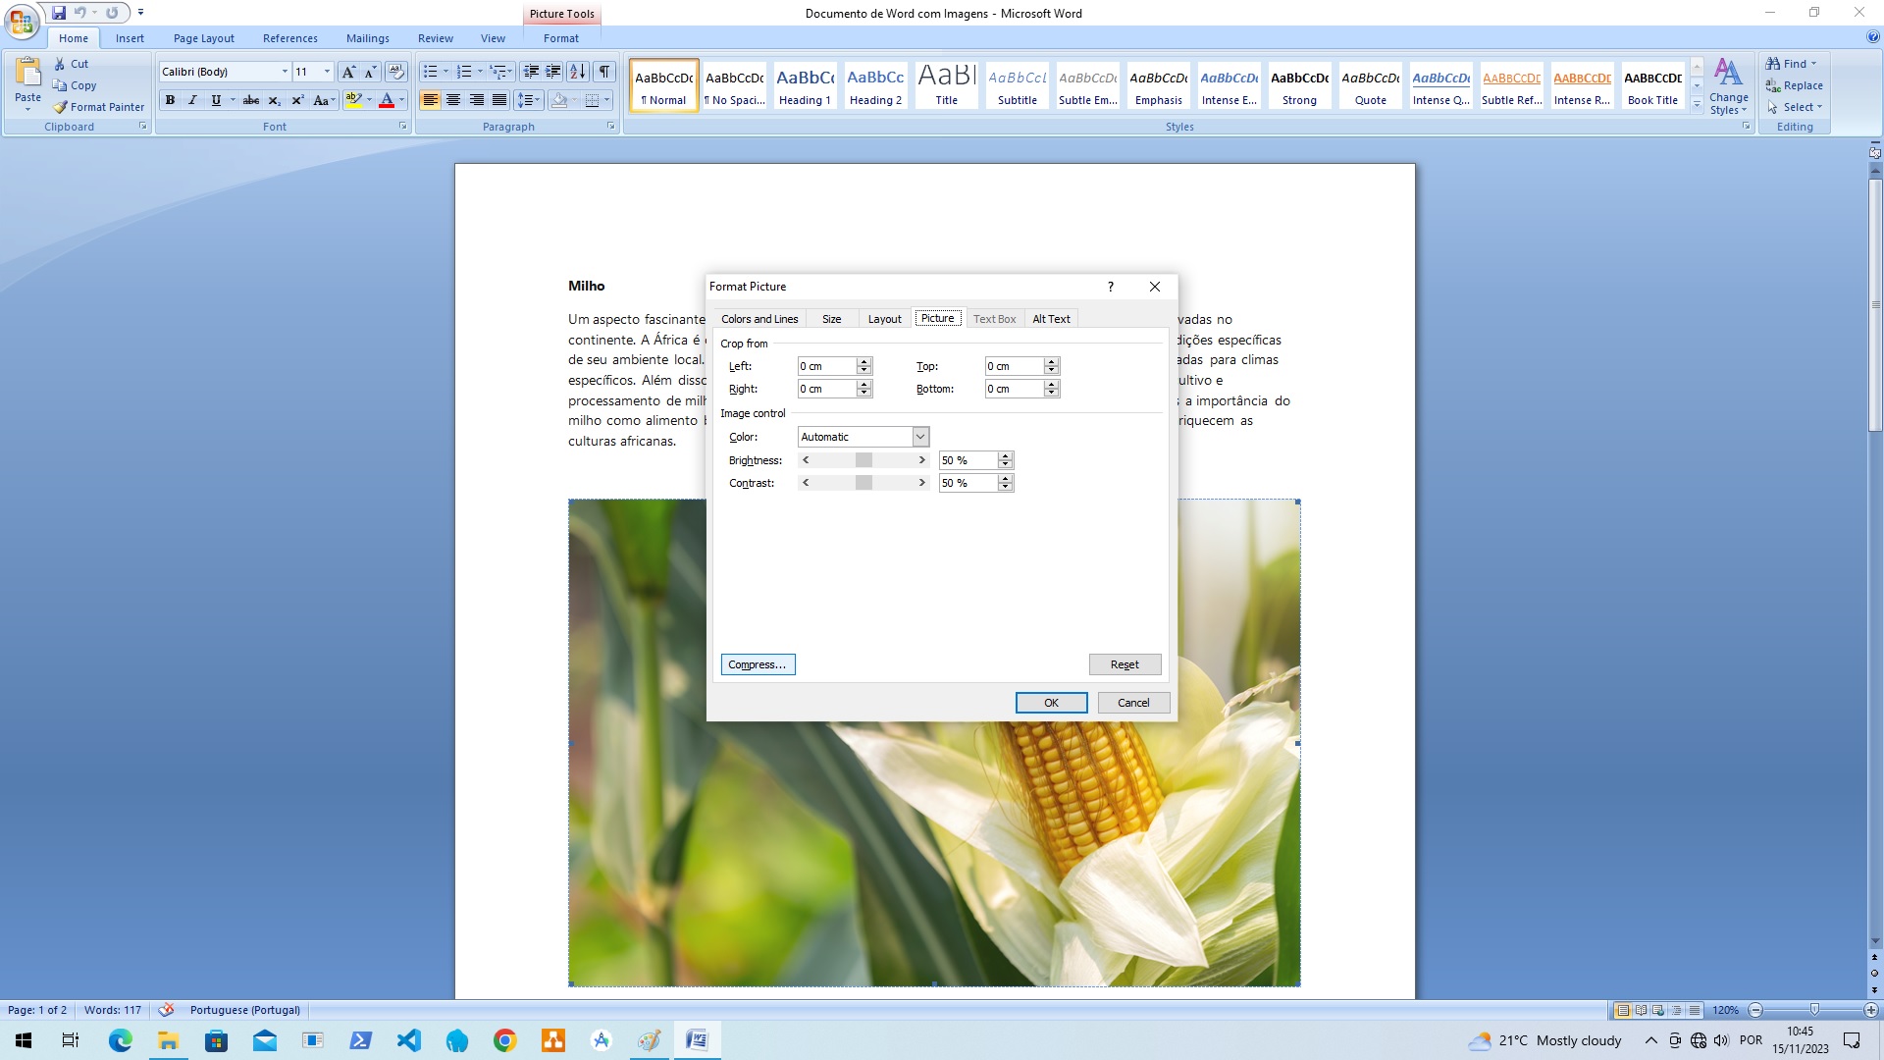
Task: Open Windows Start menu
Action: click(24, 1040)
